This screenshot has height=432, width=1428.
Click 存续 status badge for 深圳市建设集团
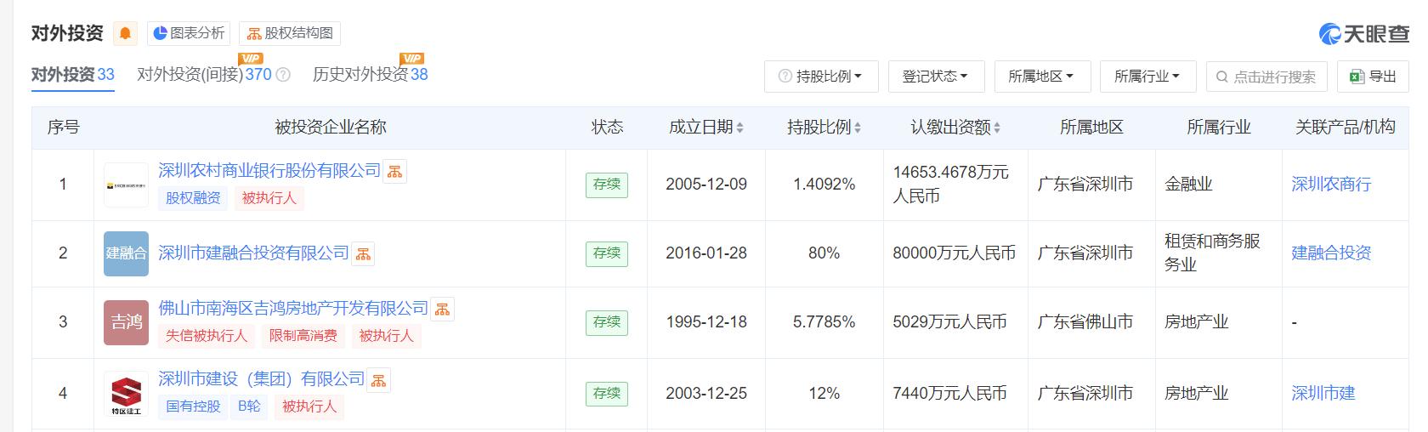pos(607,393)
